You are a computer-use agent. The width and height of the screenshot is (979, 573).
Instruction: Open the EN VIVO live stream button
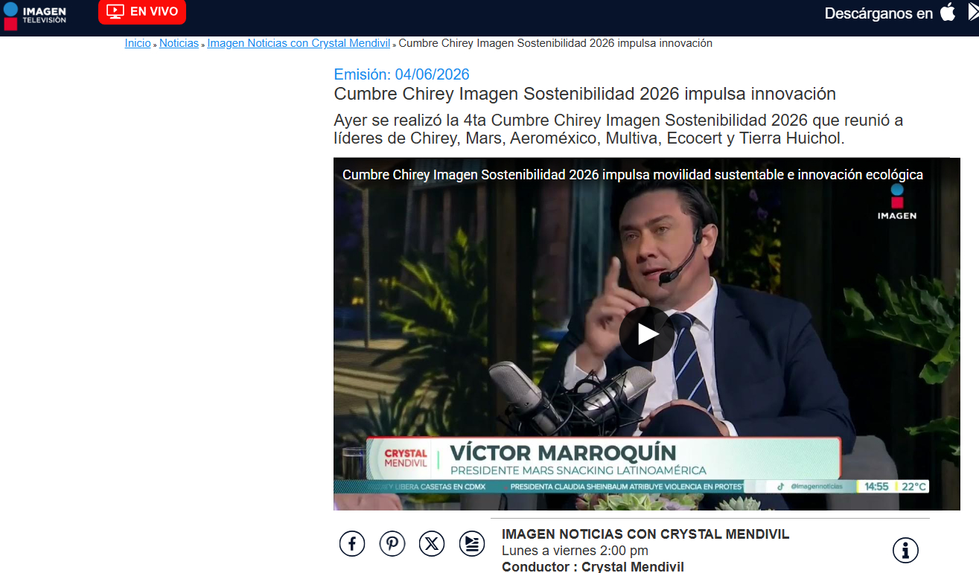(141, 12)
